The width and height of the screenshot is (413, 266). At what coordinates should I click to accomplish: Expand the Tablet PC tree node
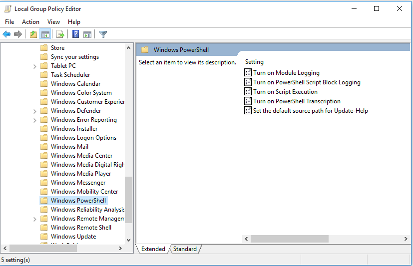tap(35, 66)
